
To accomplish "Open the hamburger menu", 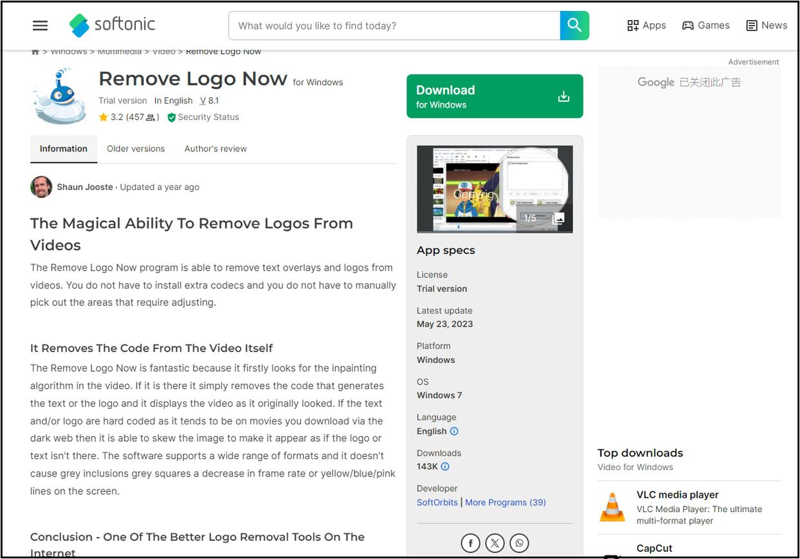I will click(40, 26).
